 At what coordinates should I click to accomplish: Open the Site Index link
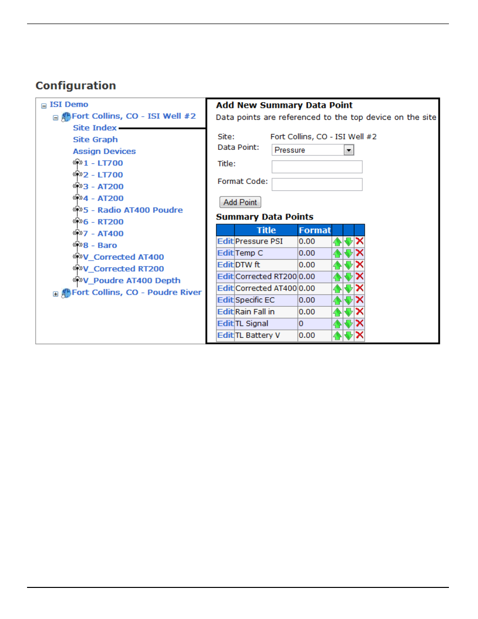click(95, 128)
